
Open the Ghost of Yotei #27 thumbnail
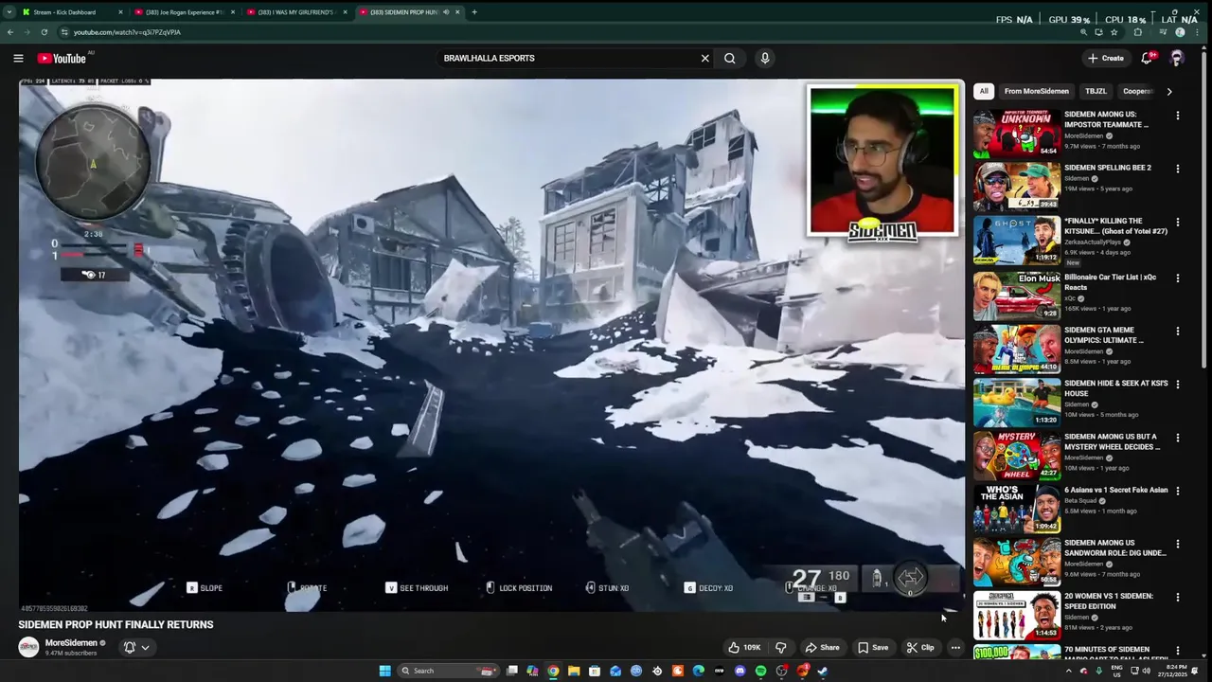click(x=1017, y=240)
